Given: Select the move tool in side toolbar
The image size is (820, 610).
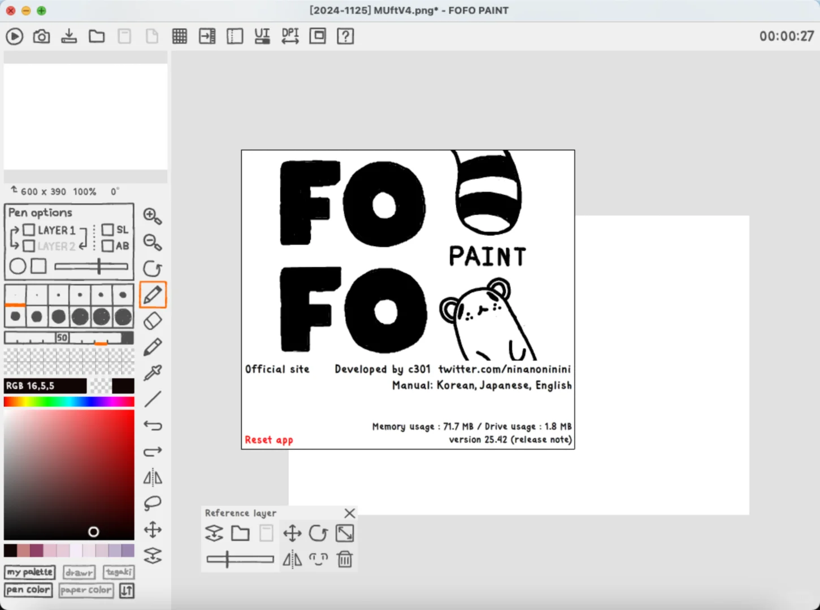Looking at the screenshot, I should [x=153, y=530].
